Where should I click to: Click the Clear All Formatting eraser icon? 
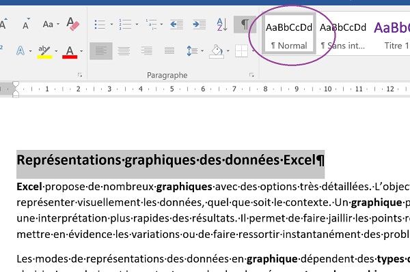(x=72, y=24)
